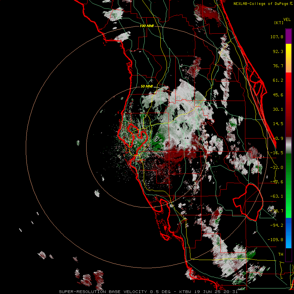
Task: Select the -78.7 velocity scale value
Action: 277,211
